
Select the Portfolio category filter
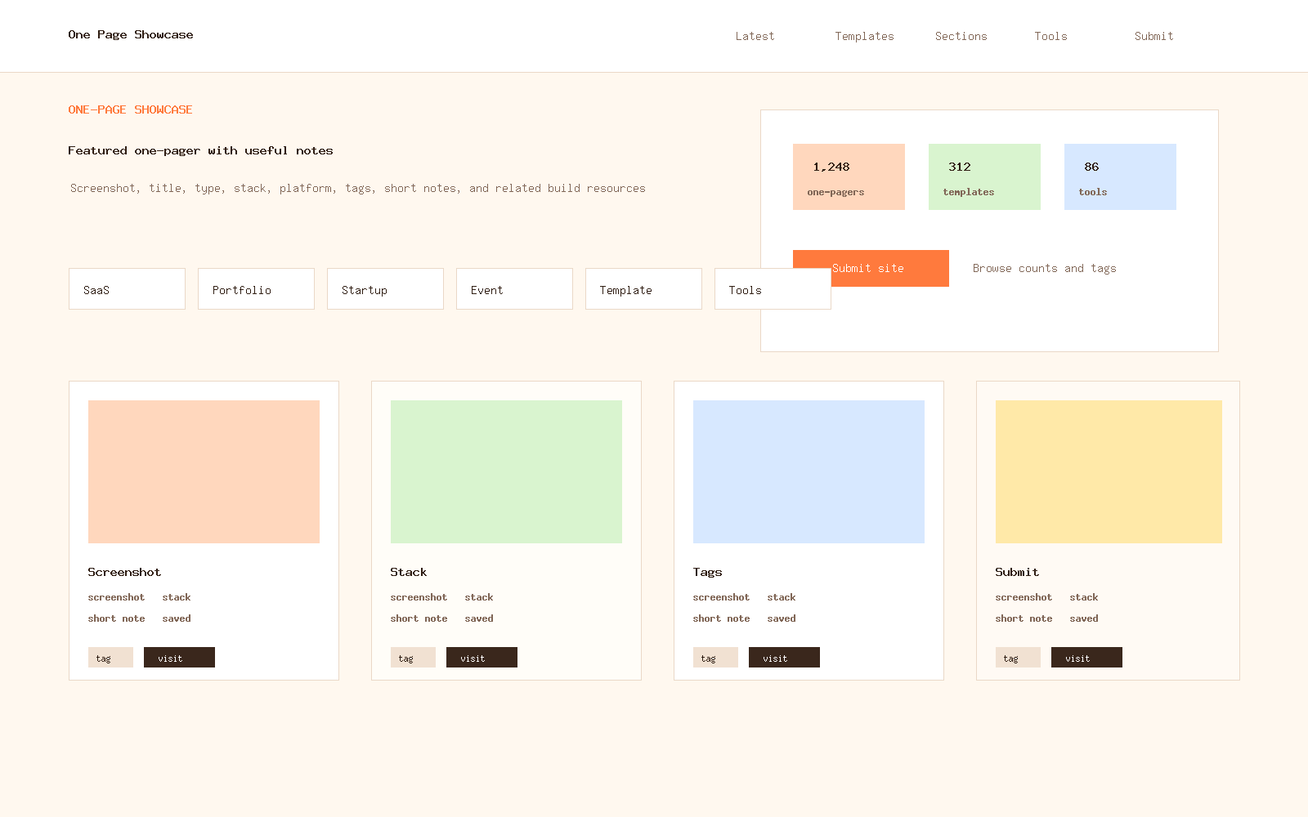[x=256, y=289]
